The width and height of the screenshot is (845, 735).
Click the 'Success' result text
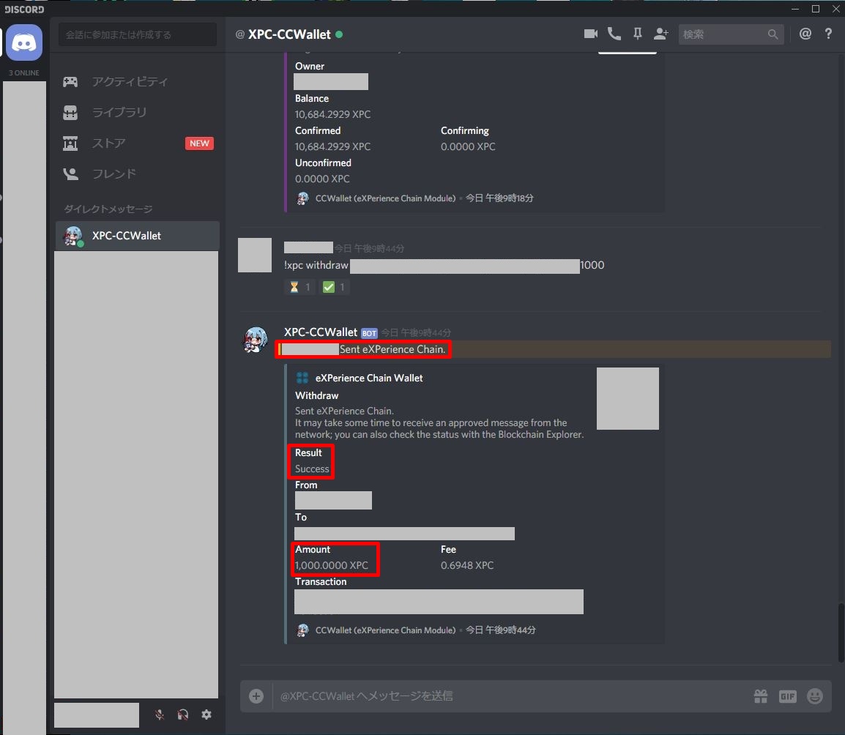pyautogui.click(x=311, y=469)
